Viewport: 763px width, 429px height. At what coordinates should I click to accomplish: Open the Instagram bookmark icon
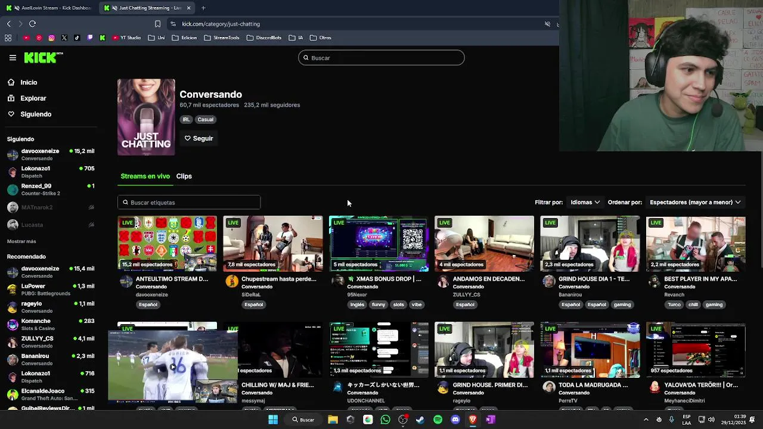tap(51, 38)
